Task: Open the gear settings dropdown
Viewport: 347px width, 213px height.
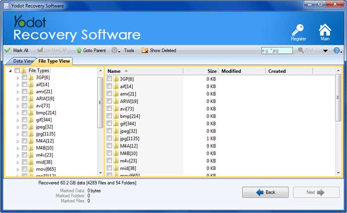Action: 116,50
